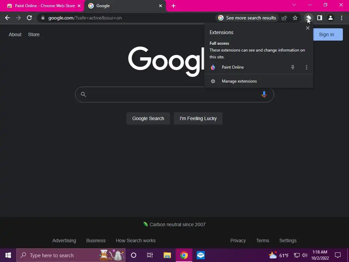The height and width of the screenshot is (262, 349).
Task: Click the address bar URL
Action: 85,18
